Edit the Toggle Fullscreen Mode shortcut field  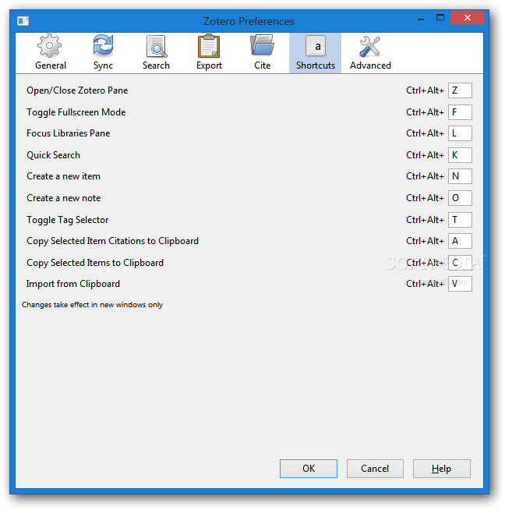(460, 112)
